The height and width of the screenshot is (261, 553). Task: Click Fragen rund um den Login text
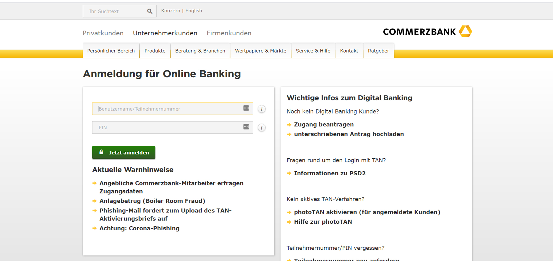pos(336,160)
